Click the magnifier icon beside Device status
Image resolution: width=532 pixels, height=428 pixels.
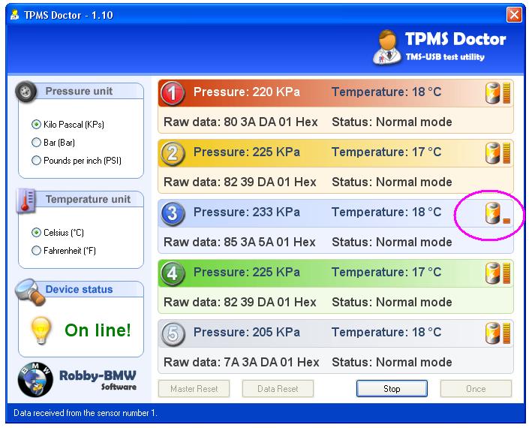tap(30, 292)
